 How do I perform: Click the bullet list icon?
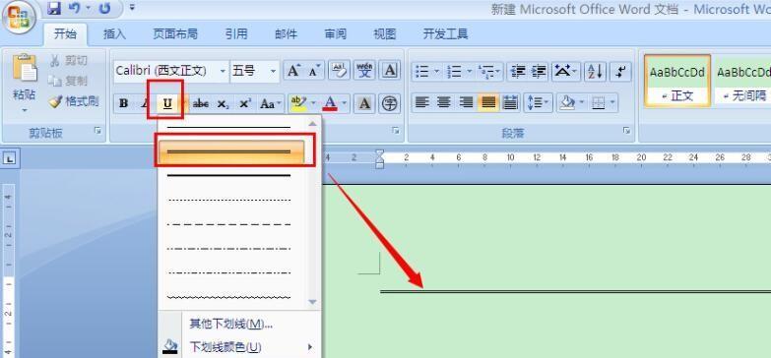(421, 71)
